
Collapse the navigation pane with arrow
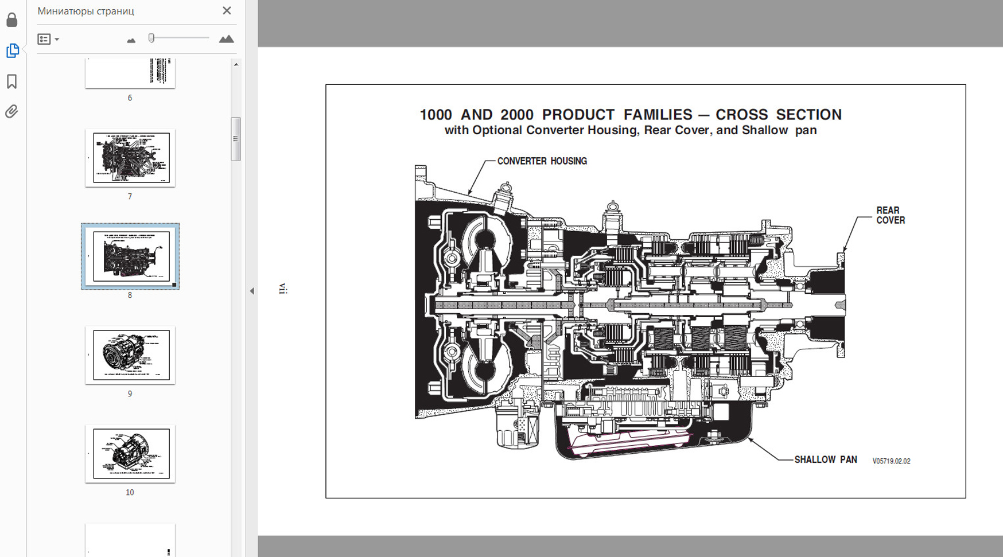252,291
